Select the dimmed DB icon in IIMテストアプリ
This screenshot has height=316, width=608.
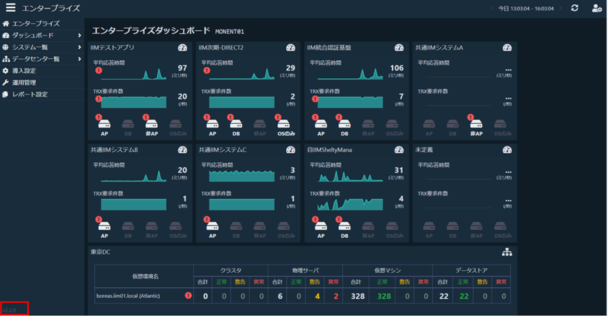click(128, 124)
